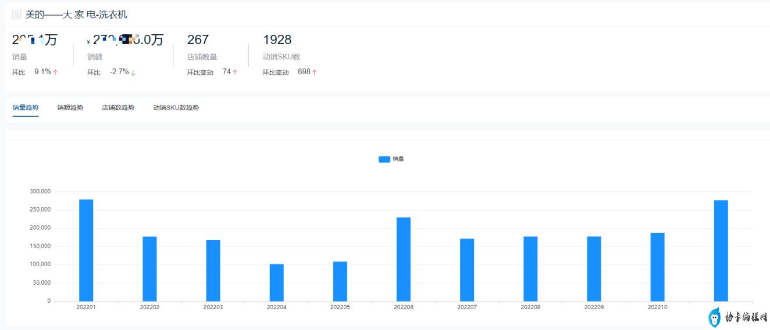770x330 pixels.
Task: Select the 202210 sales bar
Action: tap(658, 267)
